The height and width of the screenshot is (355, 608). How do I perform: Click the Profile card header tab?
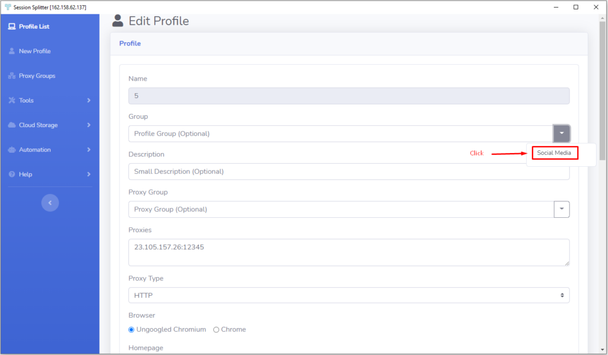tap(130, 43)
